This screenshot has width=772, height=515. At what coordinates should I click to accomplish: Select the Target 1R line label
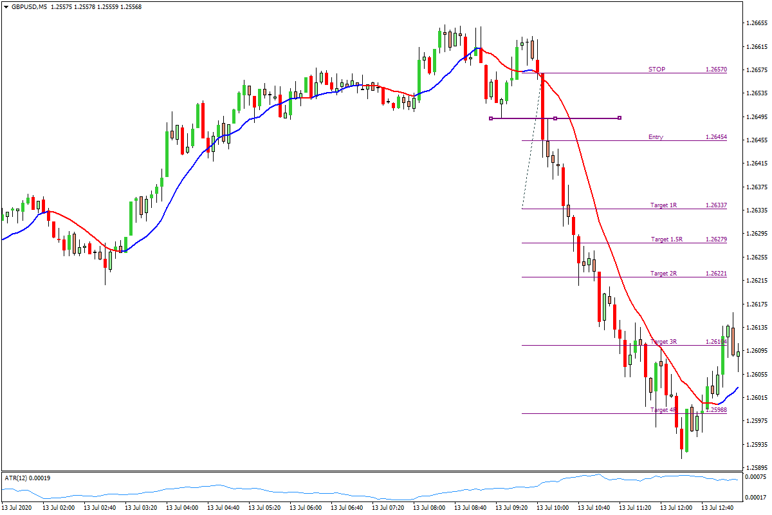664,205
